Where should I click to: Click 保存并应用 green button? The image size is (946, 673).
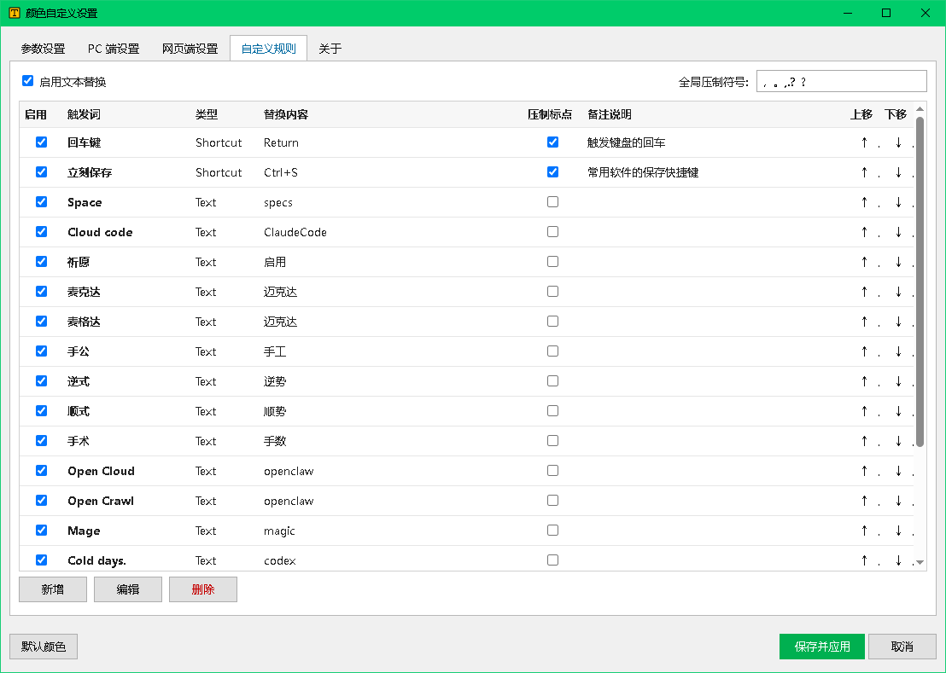point(821,647)
